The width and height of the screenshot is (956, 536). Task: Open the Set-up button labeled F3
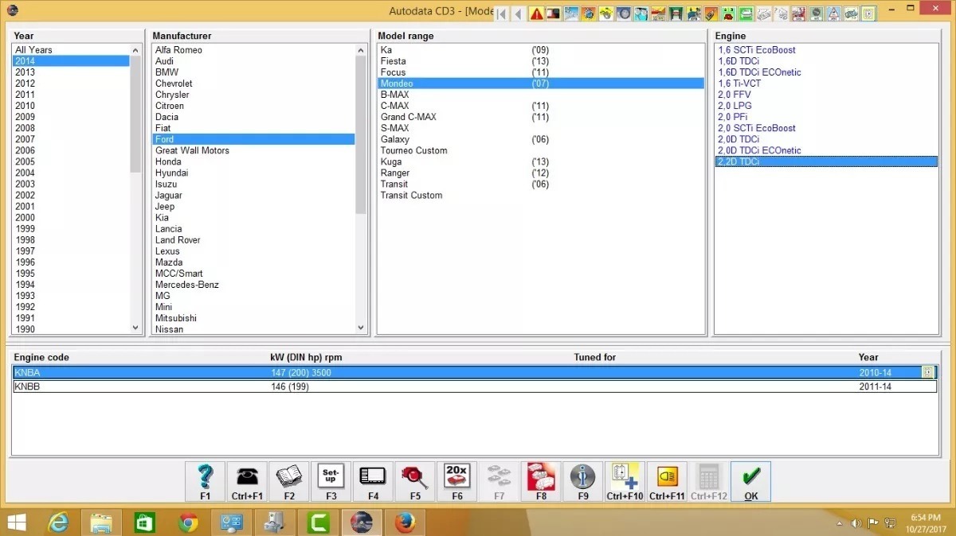point(331,482)
